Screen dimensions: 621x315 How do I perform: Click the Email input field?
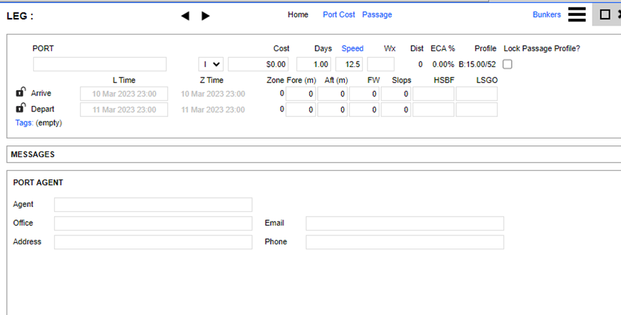tap(404, 223)
